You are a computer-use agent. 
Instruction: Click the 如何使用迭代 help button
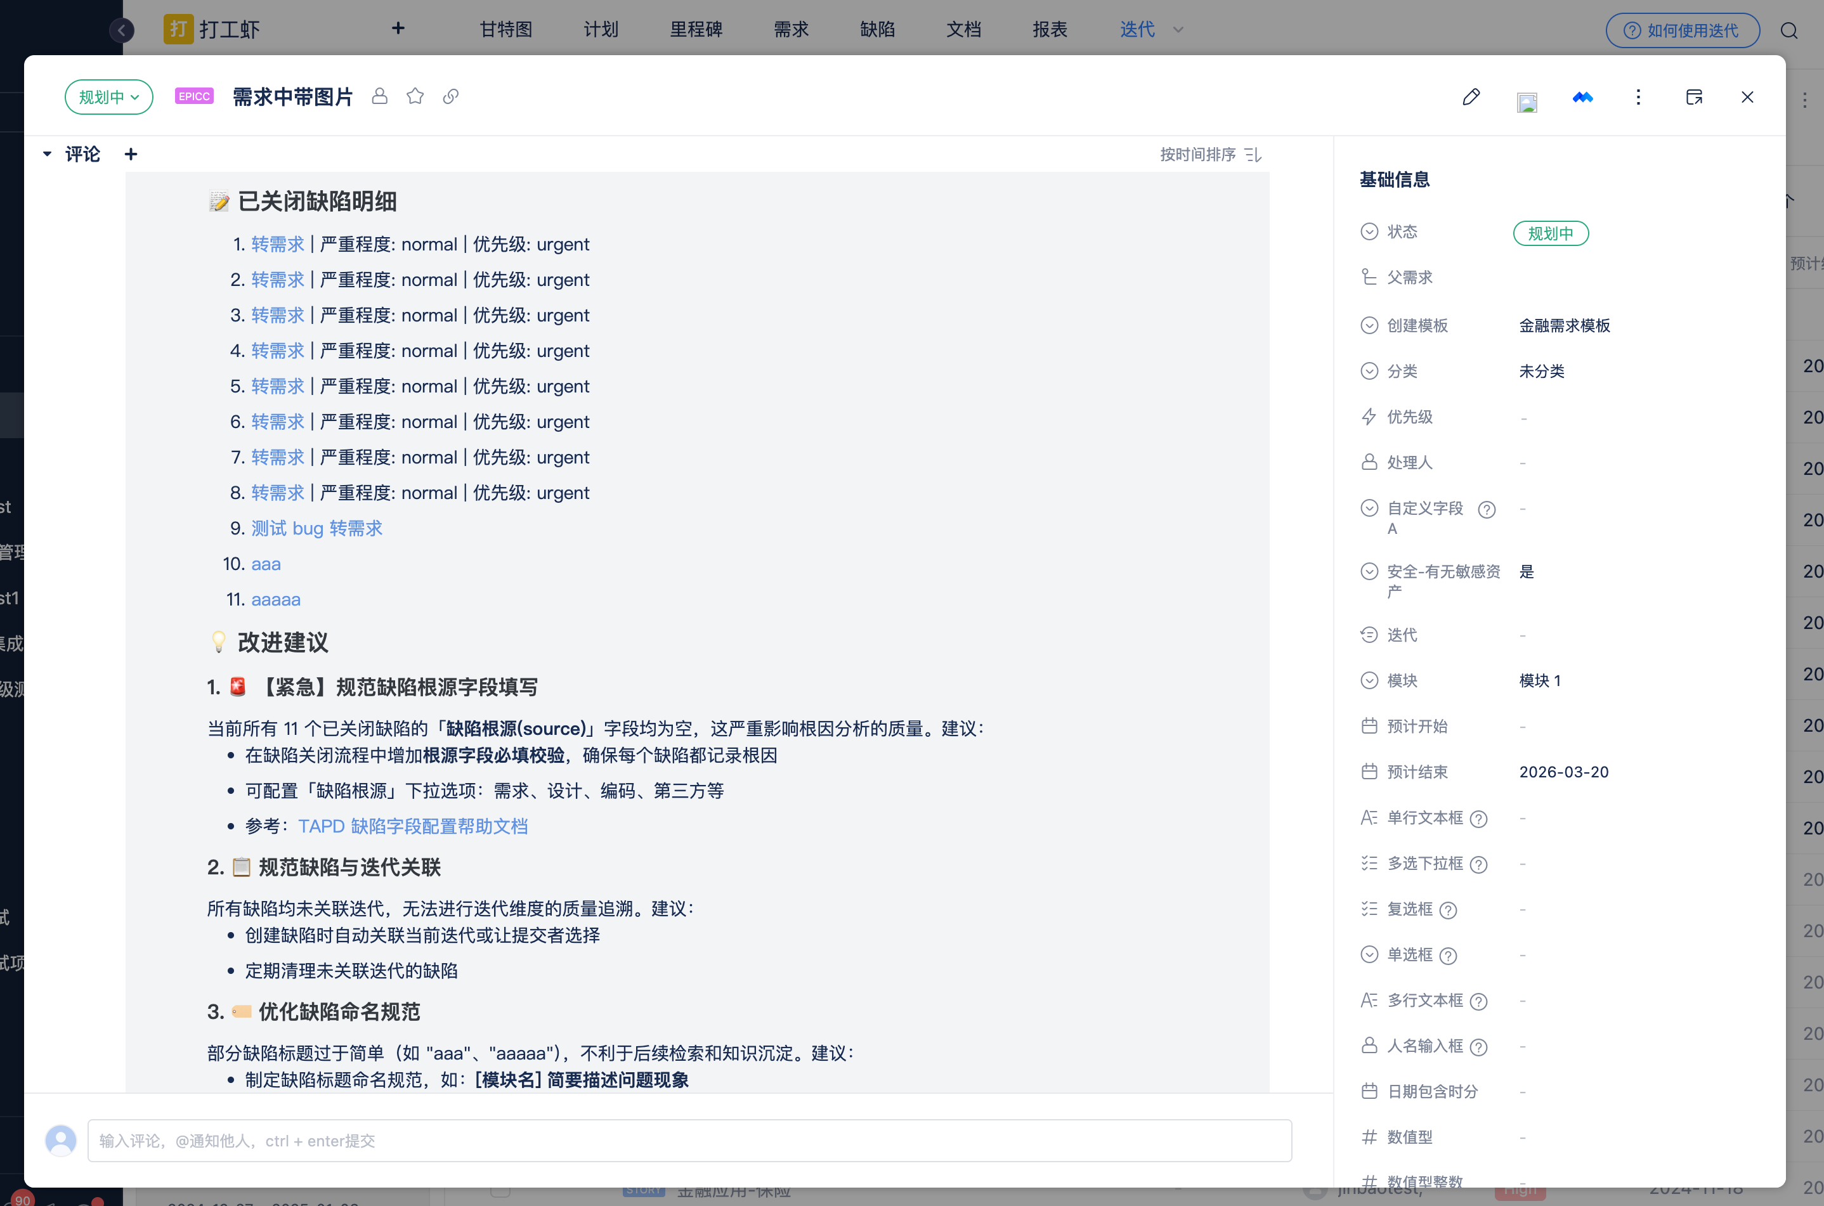1682,30
